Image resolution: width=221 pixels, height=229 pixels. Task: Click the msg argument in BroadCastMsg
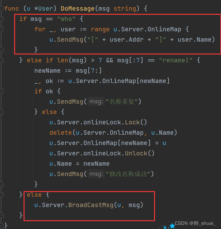pos(134,205)
